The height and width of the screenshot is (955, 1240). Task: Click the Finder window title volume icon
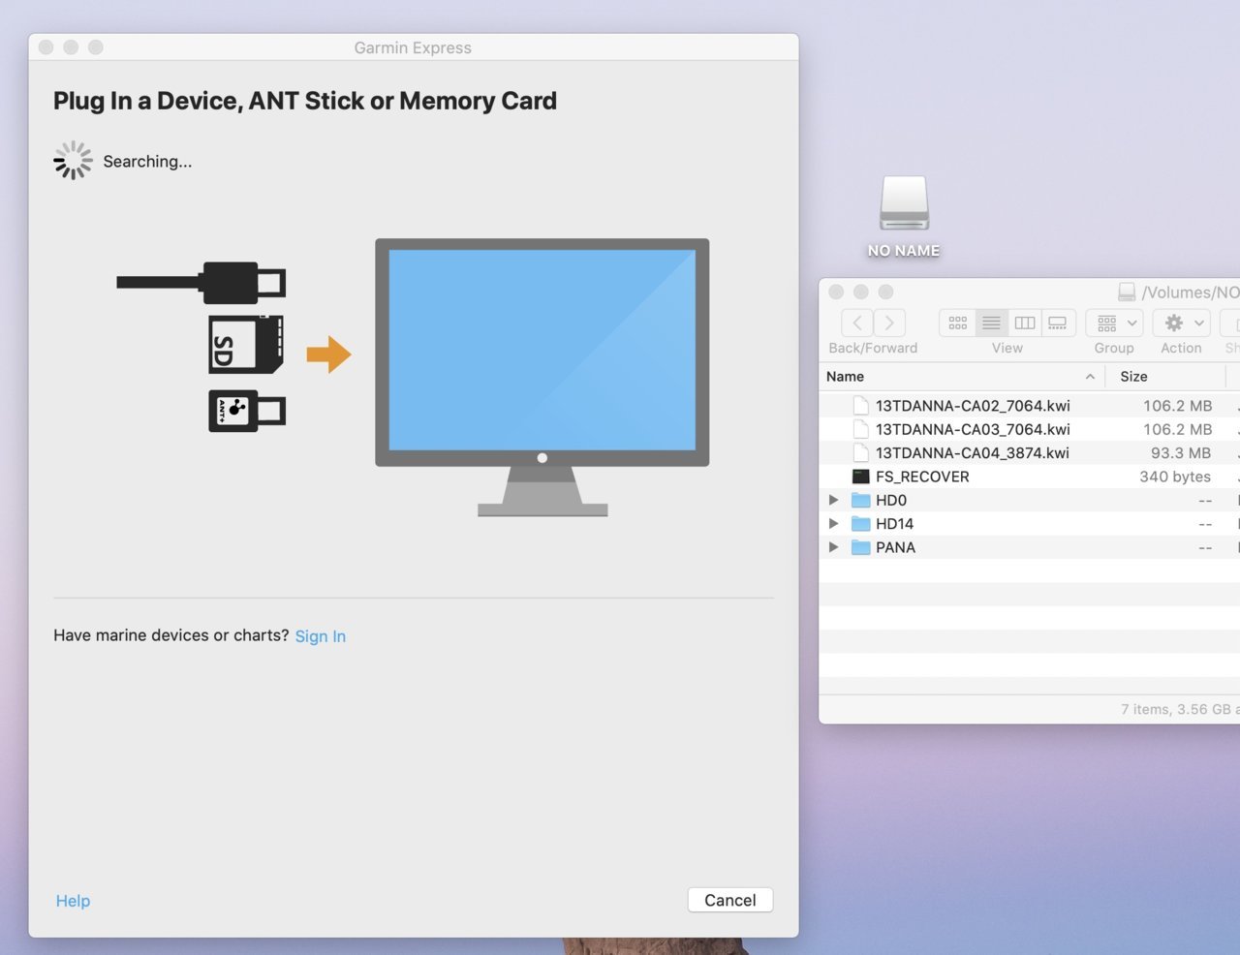point(1127,292)
